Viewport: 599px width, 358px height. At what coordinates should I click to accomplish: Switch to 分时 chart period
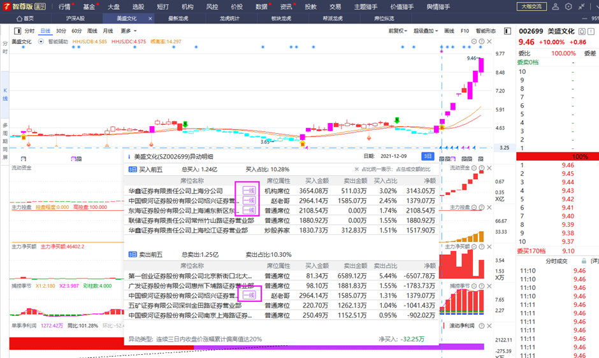pyautogui.click(x=29, y=31)
